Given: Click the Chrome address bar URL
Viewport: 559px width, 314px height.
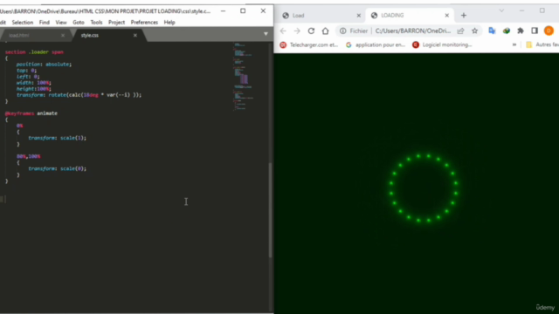Looking at the screenshot, I should click(x=413, y=31).
